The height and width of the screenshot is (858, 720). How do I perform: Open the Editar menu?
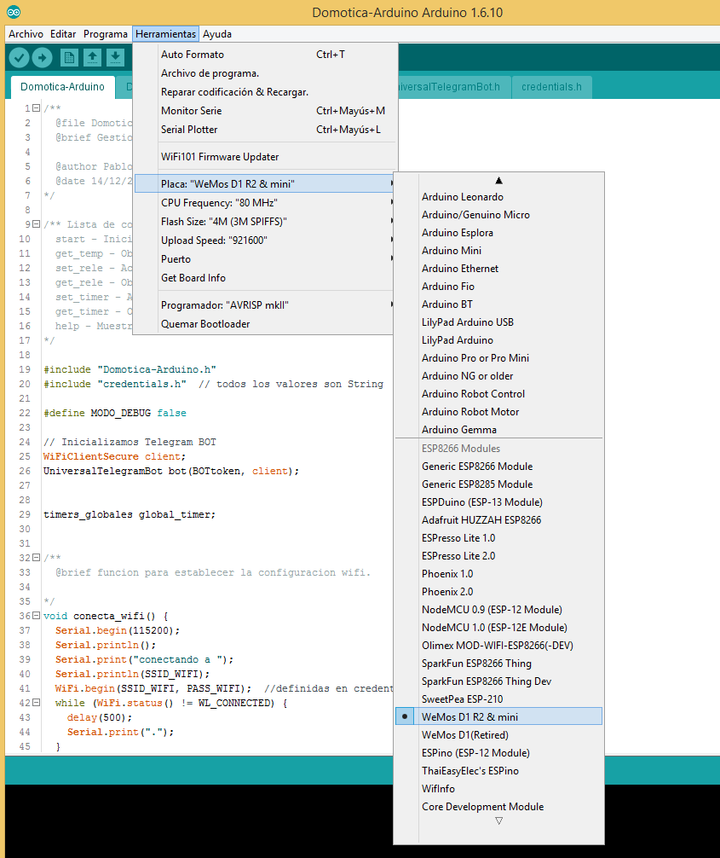tap(63, 34)
